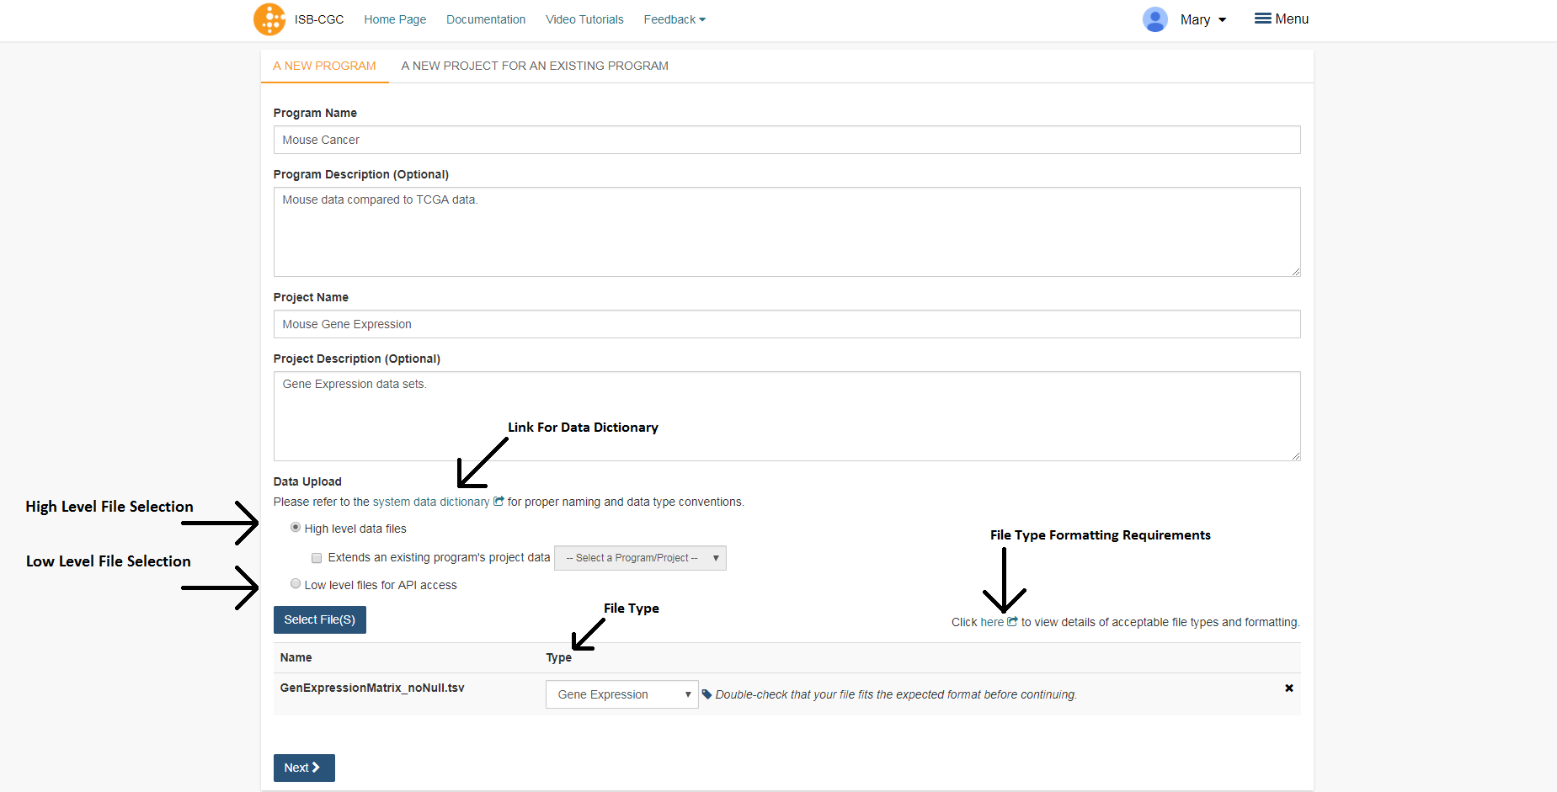Remove the GenExpressionMatrix_noNull.tsv file with X icon
This screenshot has height=792, width=1557.
point(1288,688)
